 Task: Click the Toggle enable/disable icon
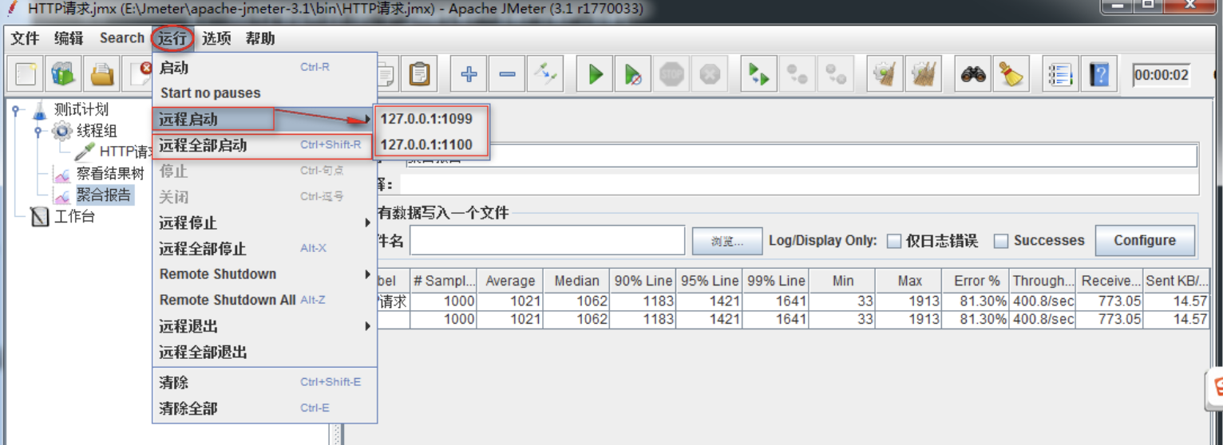tap(546, 75)
